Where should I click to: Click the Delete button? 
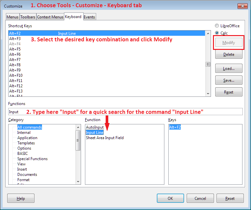(x=229, y=54)
